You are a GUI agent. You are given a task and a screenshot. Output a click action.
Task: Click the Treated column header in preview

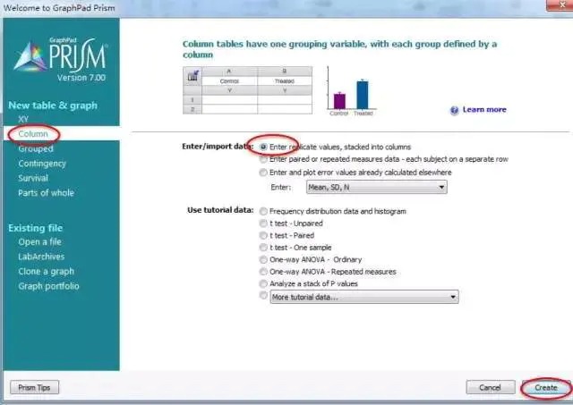285,81
